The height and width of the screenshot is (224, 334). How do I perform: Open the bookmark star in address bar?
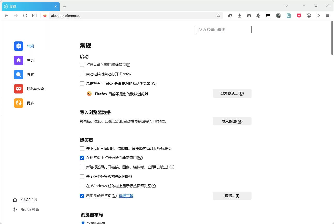tap(218, 16)
